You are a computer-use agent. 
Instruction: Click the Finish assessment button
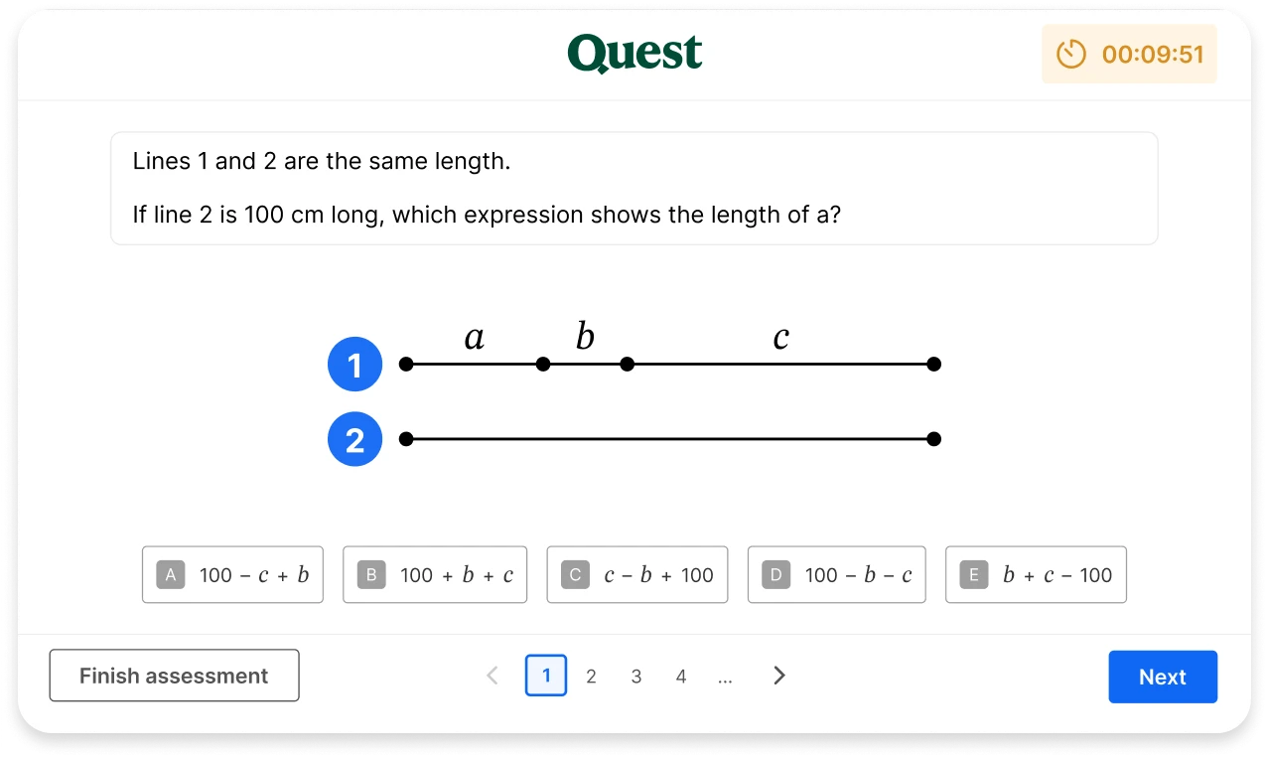(174, 675)
